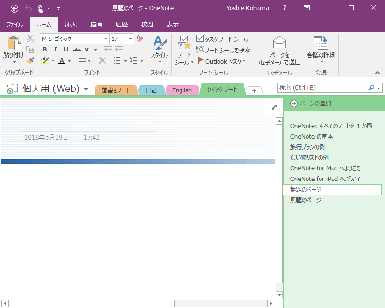Open OneNote の基本 page
The width and height of the screenshot is (385, 308).
pyautogui.click(x=311, y=137)
